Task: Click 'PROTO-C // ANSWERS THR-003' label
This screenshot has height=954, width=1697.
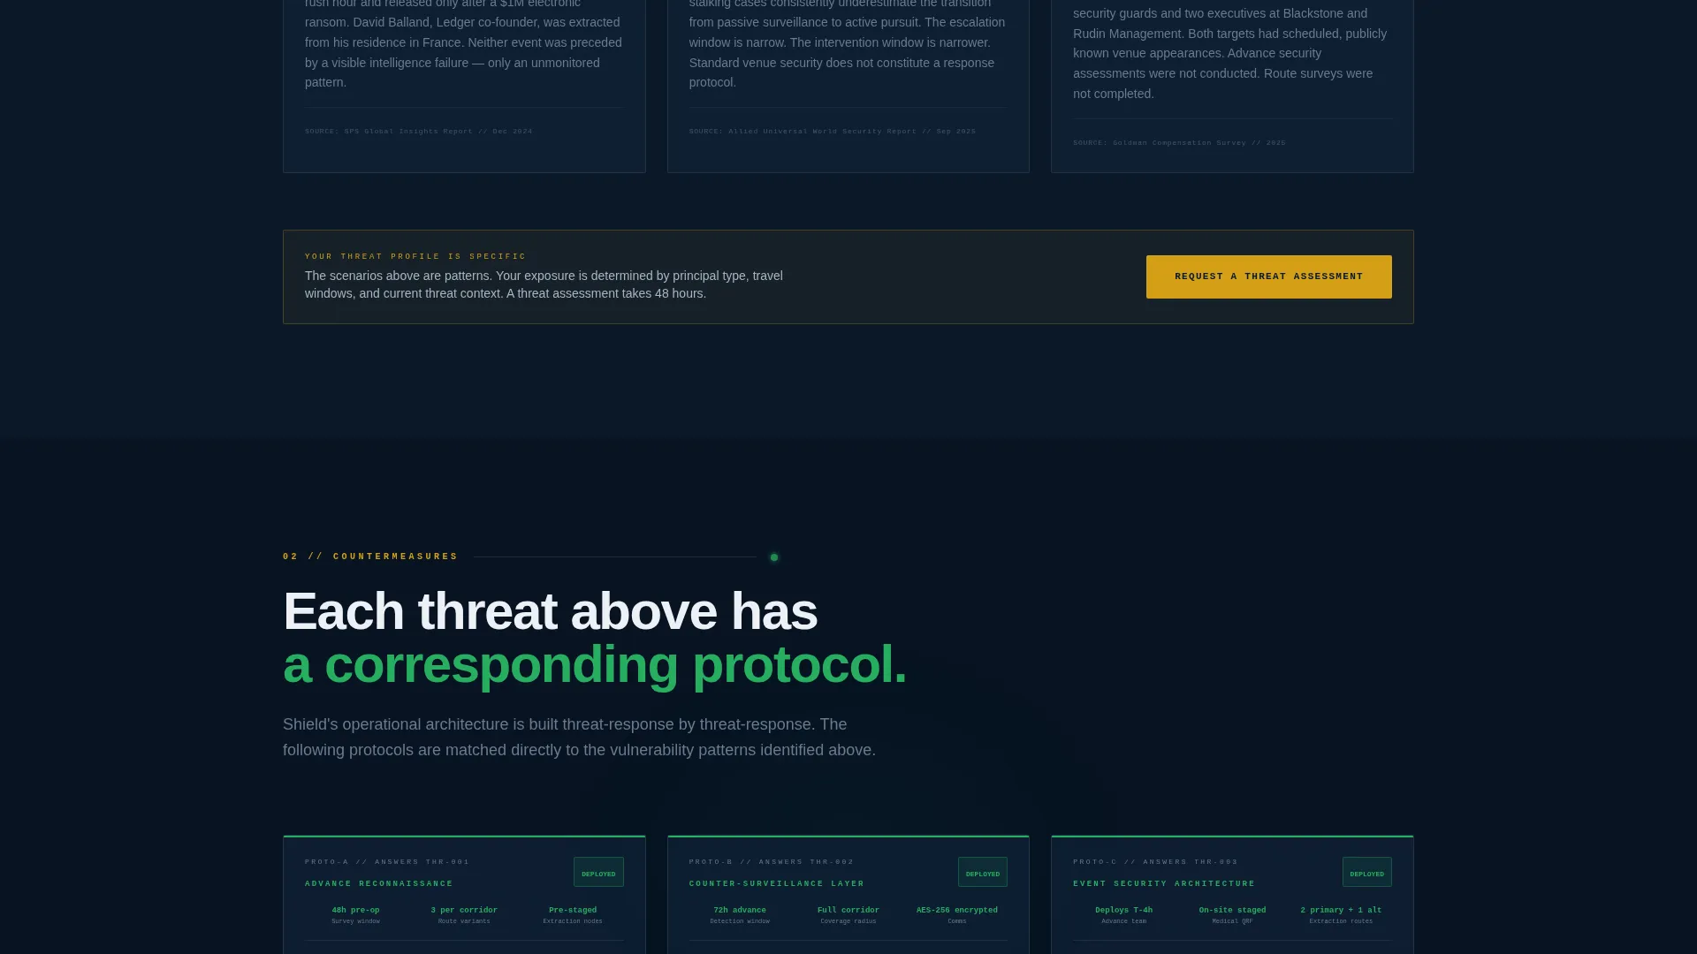Action: point(1155,861)
